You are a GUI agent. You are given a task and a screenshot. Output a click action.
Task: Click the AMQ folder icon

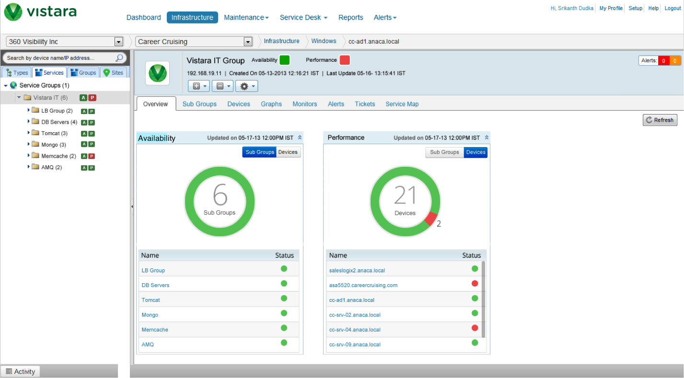tap(35, 167)
